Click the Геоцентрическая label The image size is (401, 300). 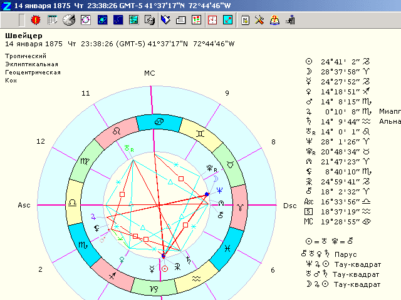click(x=33, y=72)
